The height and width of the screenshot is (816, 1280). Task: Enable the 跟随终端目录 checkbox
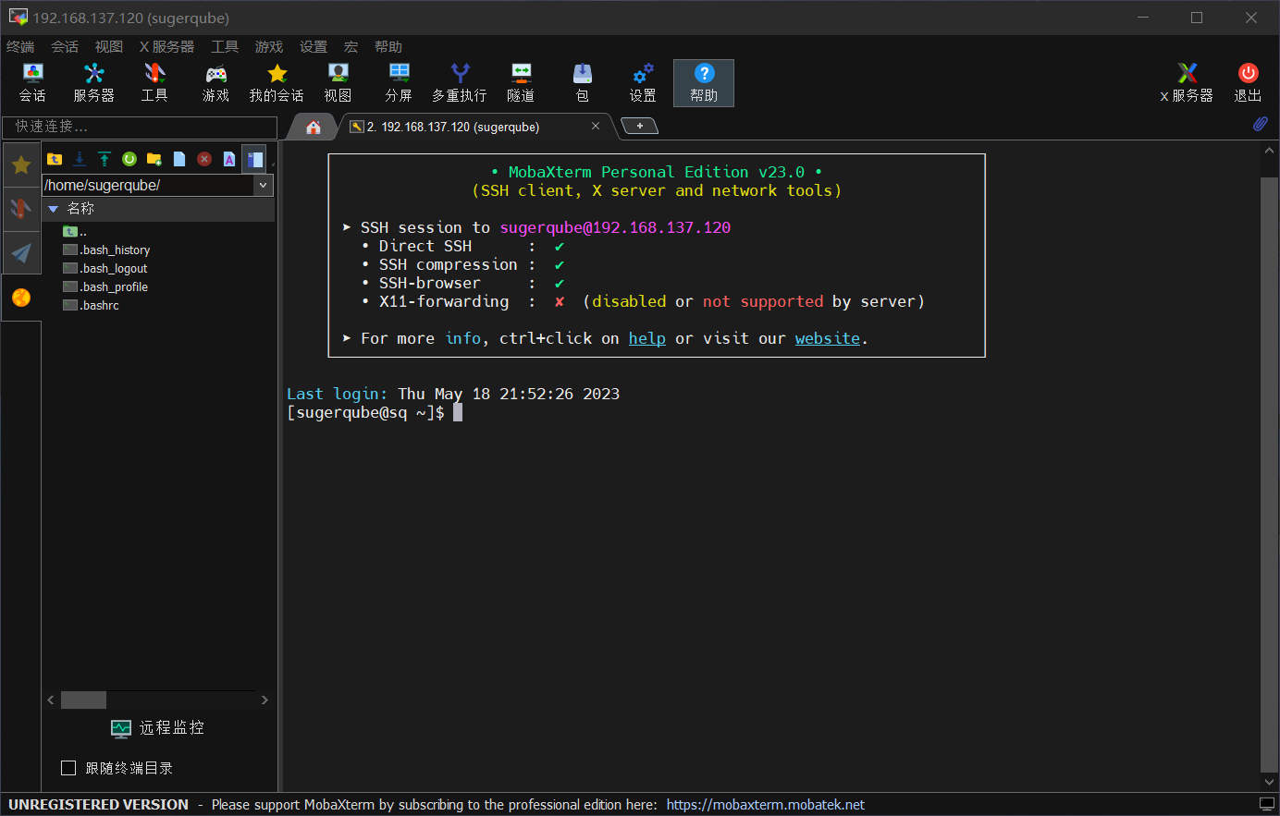click(68, 768)
